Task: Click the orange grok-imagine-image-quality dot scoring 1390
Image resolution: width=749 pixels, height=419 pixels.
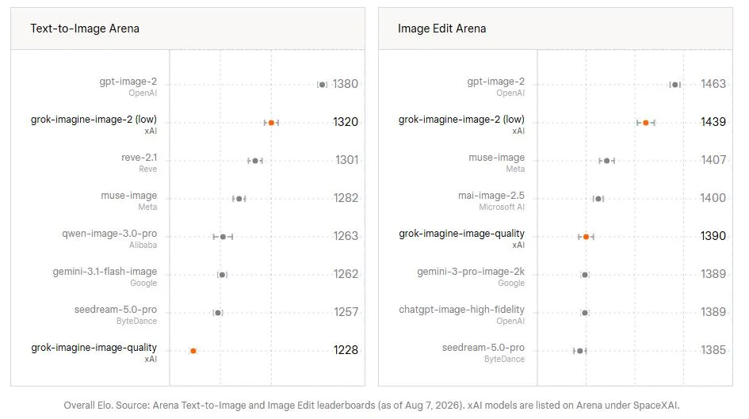Action: coord(586,237)
